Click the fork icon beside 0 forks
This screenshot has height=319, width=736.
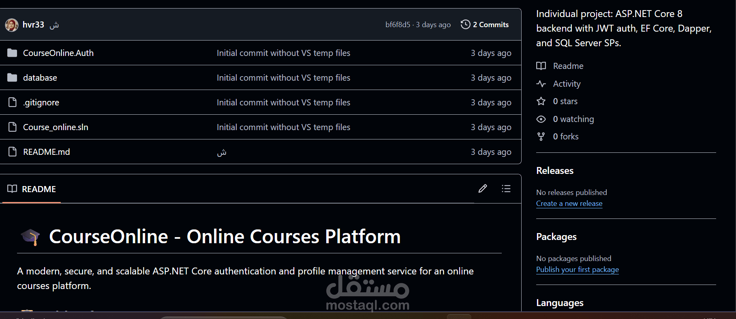coord(541,137)
